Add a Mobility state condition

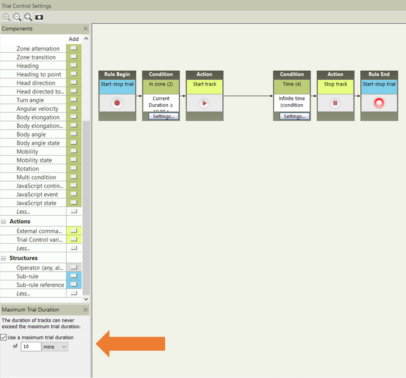point(74,160)
